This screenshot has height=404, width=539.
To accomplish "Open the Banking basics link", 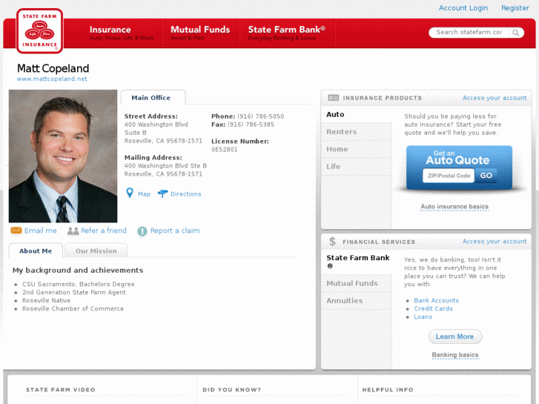I will [455, 354].
